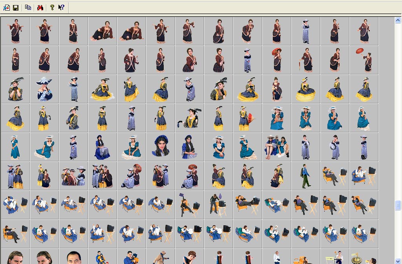Select bottom-row person dressed in white standing
402x264 pixels.
point(277,256)
